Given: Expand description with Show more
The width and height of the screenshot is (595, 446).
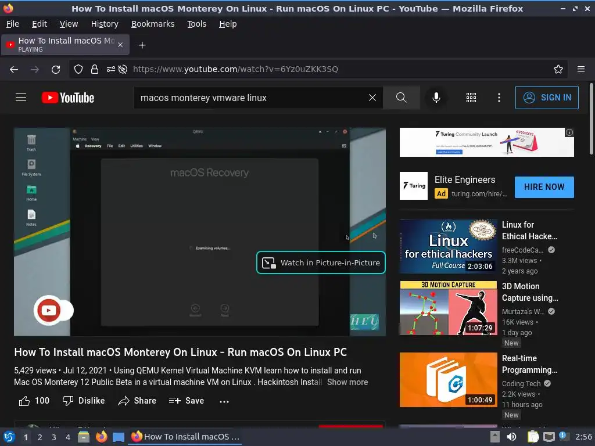Looking at the screenshot, I should (x=347, y=382).
